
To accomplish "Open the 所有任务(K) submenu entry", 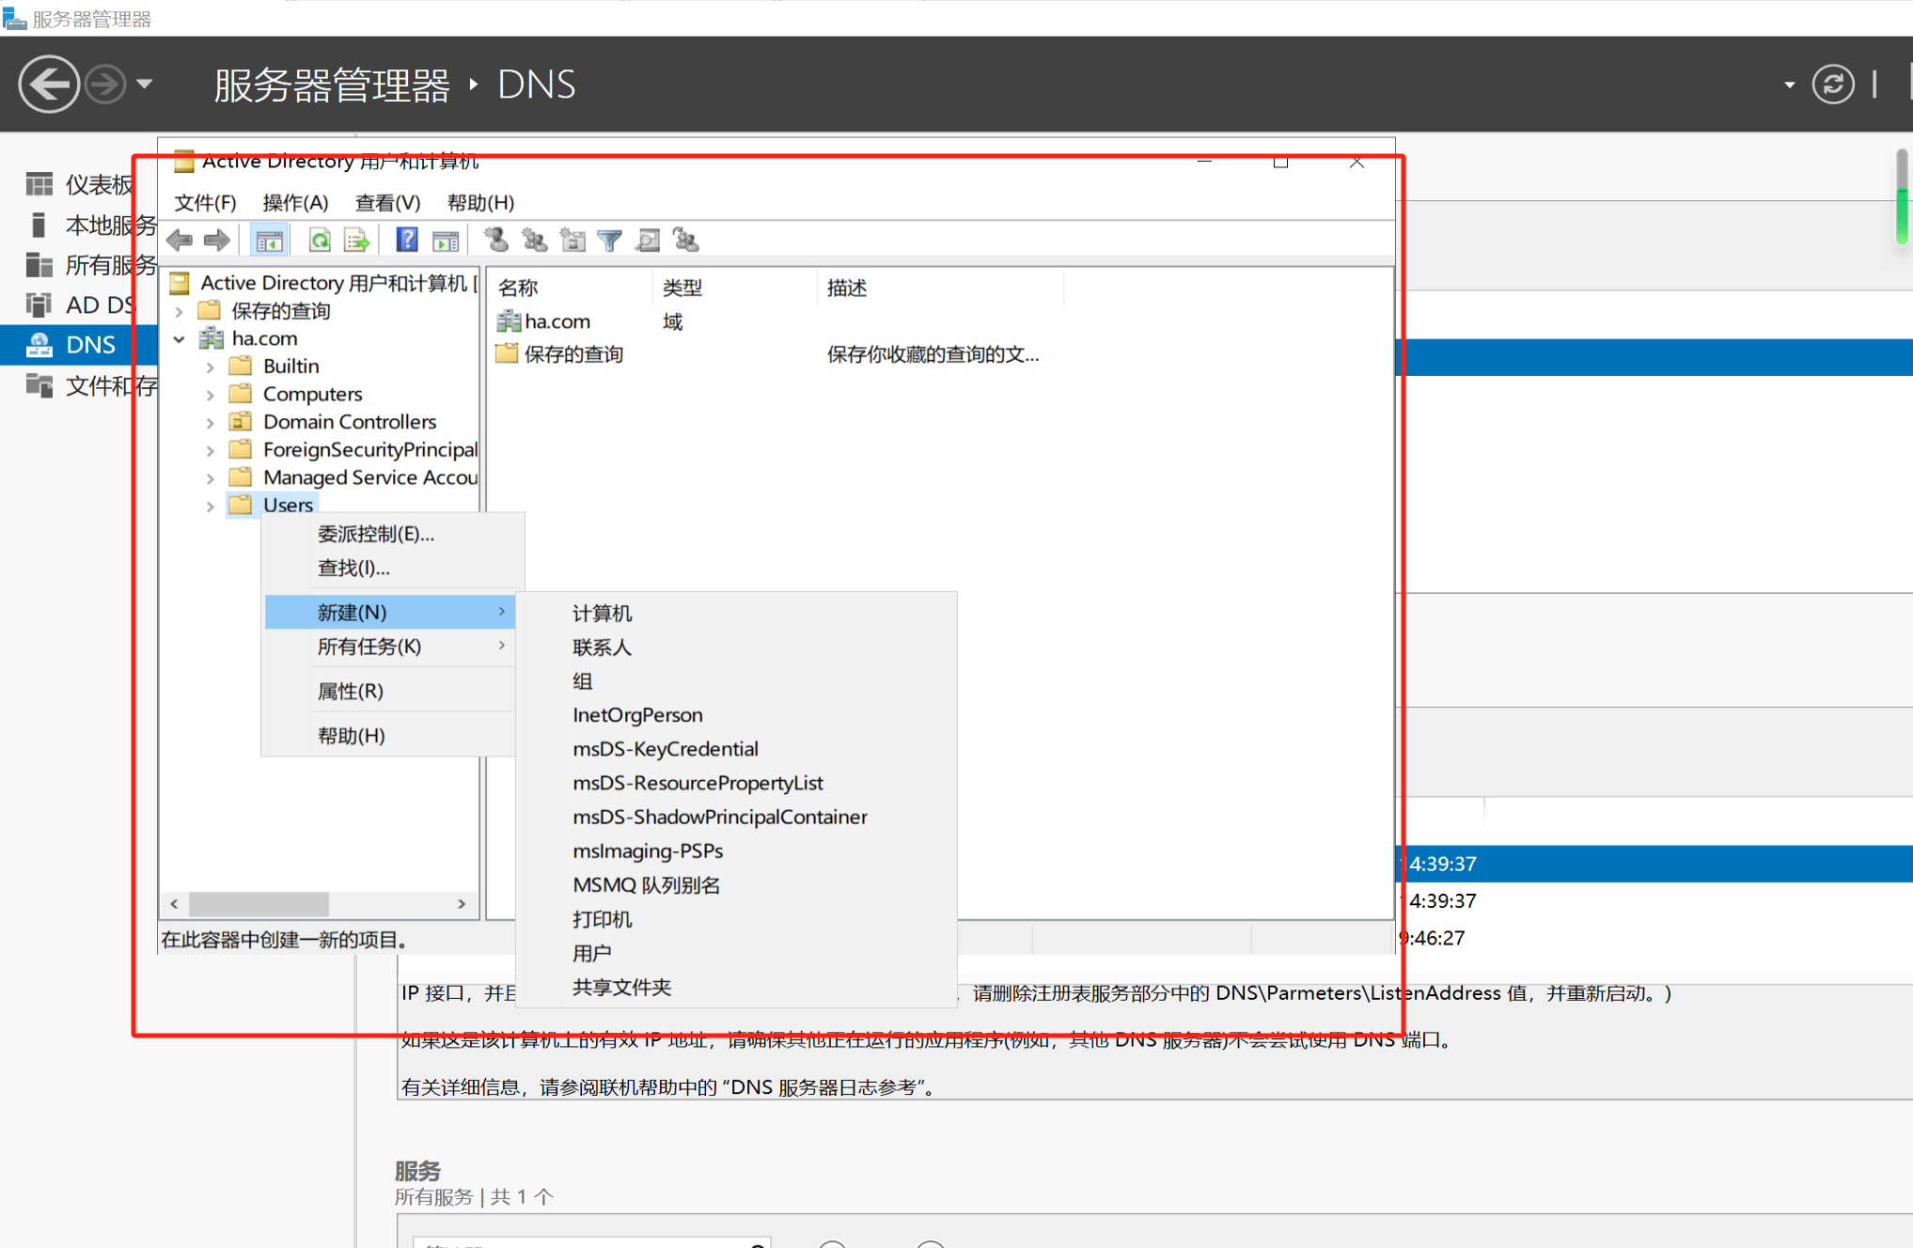I will 391,647.
